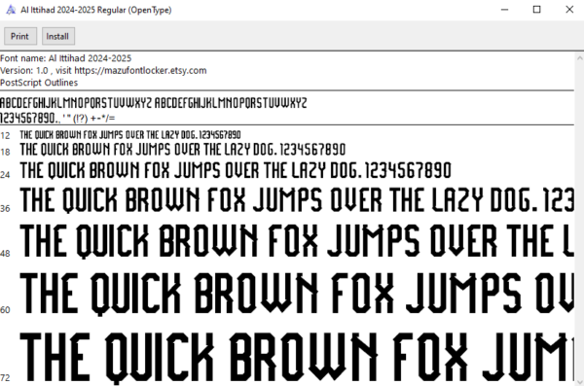Screen dimensions: 584x386
Task: Click the alphabet sample line ABCDEFGHIJKLMNOPQRSTUVWXYZ
Action: click(x=153, y=103)
